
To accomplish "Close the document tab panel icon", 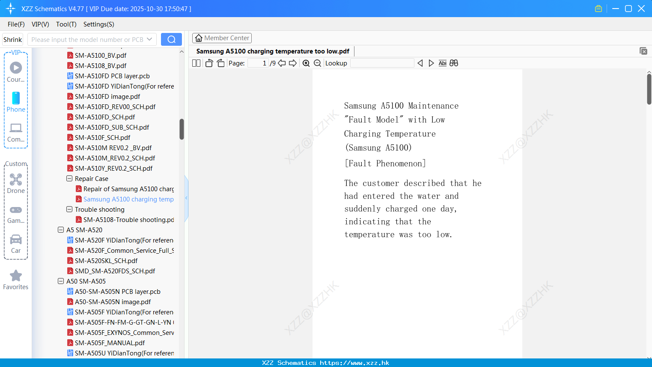I will [643, 51].
